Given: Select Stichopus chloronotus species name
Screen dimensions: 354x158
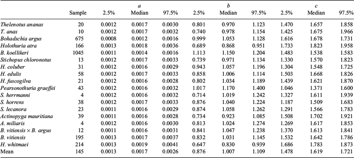Looking at the screenshot, I should 26,60.
